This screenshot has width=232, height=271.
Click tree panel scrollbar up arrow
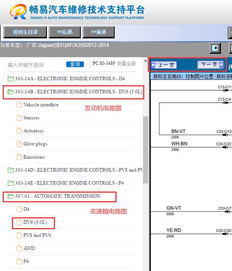coord(145,61)
